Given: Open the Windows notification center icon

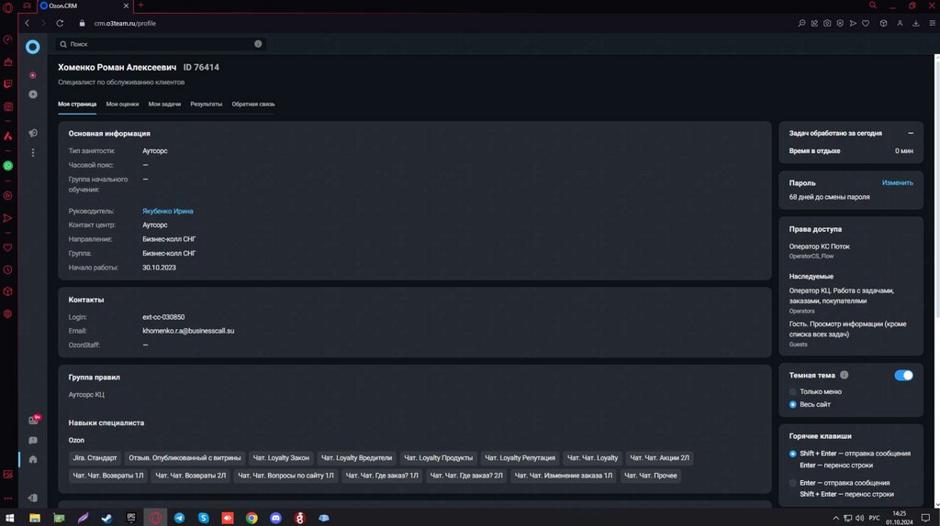Looking at the screenshot, I should pos(925,519).
